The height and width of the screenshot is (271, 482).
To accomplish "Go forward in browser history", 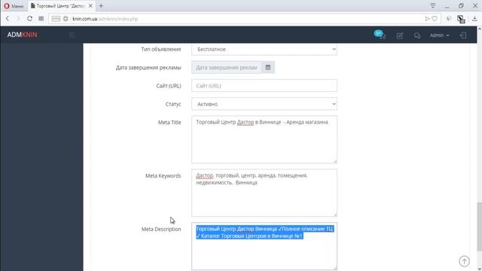I will point(18,19).
